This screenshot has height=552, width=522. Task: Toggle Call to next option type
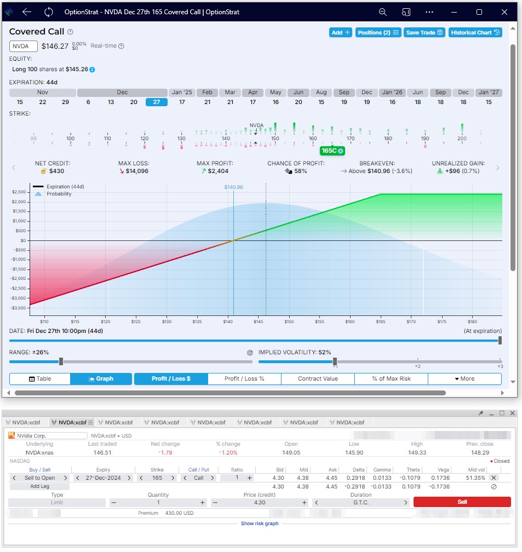point(213,478)
